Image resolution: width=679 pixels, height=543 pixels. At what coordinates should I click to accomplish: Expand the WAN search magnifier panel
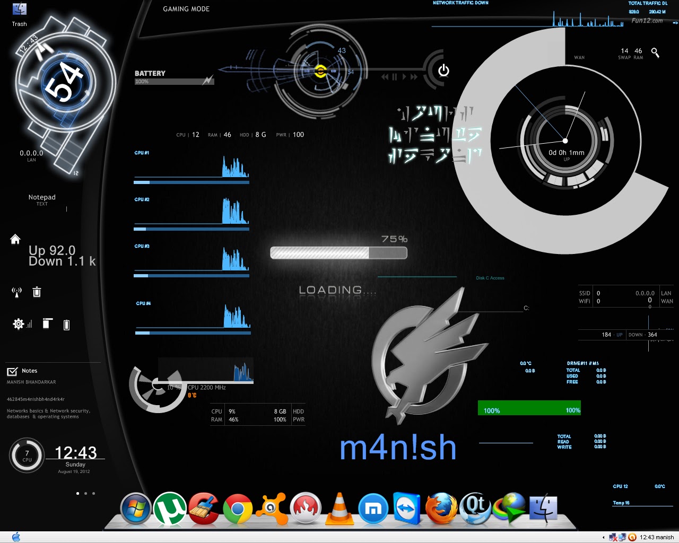[655, 52]
